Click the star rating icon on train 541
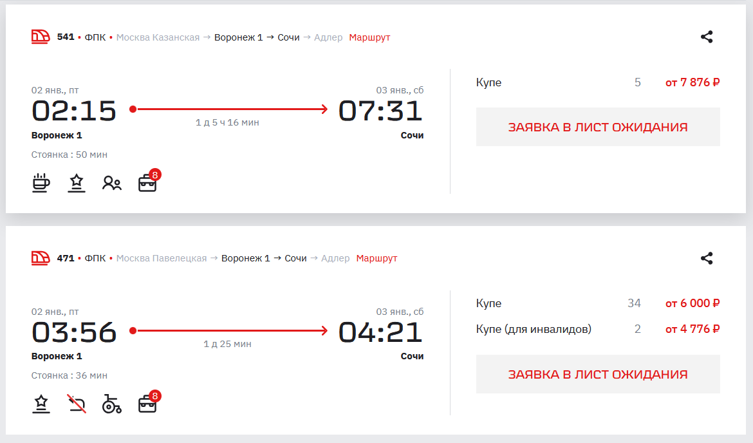Image resolution: width=753 pixels, height=443 pixels. coord(77,183)
